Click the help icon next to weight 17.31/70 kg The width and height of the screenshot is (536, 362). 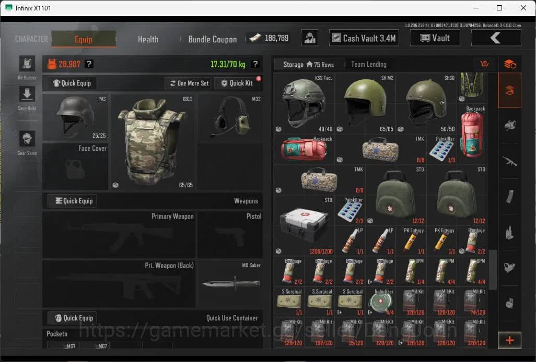tap(255, 64)
